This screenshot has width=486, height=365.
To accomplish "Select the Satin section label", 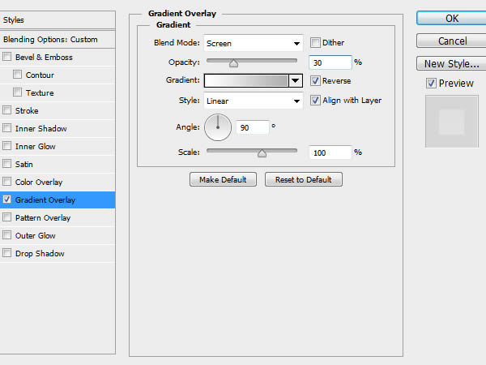I will [23, 164].
